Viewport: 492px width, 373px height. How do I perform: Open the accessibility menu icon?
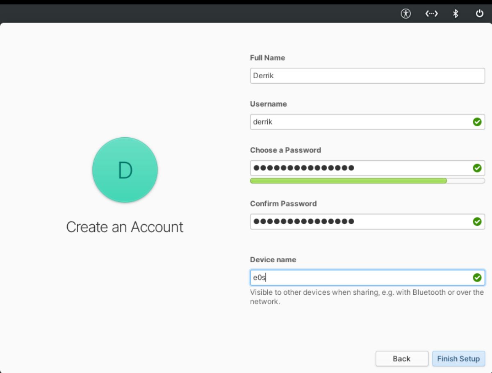click(405, 14)
